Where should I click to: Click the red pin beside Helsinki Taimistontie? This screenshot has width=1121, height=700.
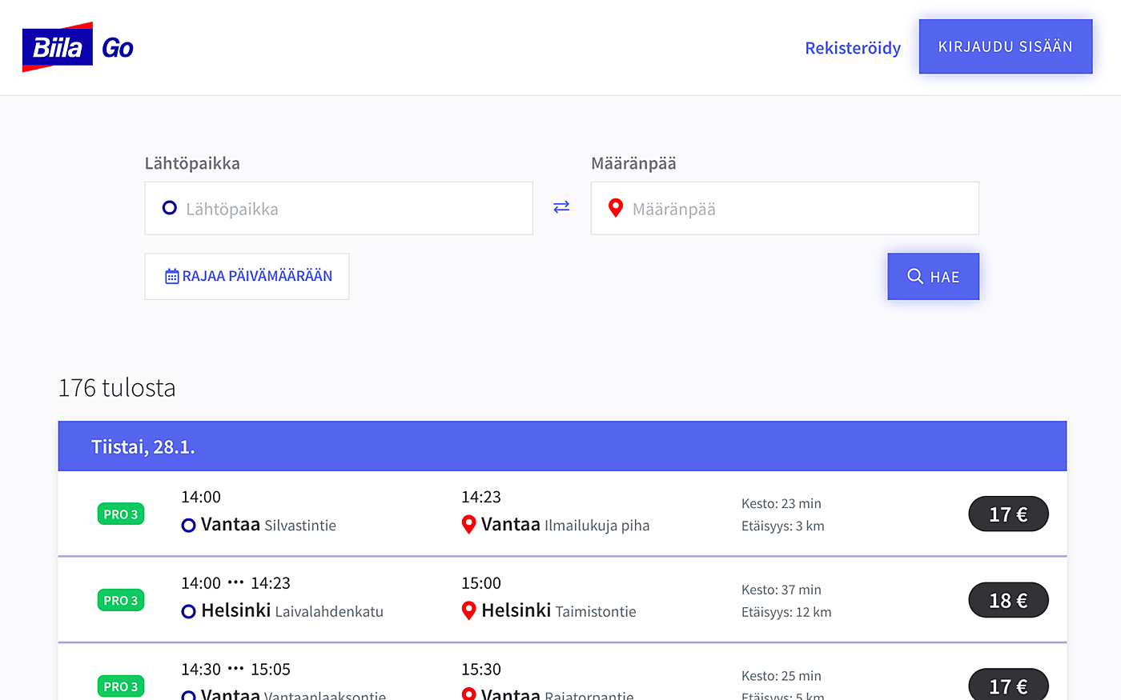tap(469, 610)
